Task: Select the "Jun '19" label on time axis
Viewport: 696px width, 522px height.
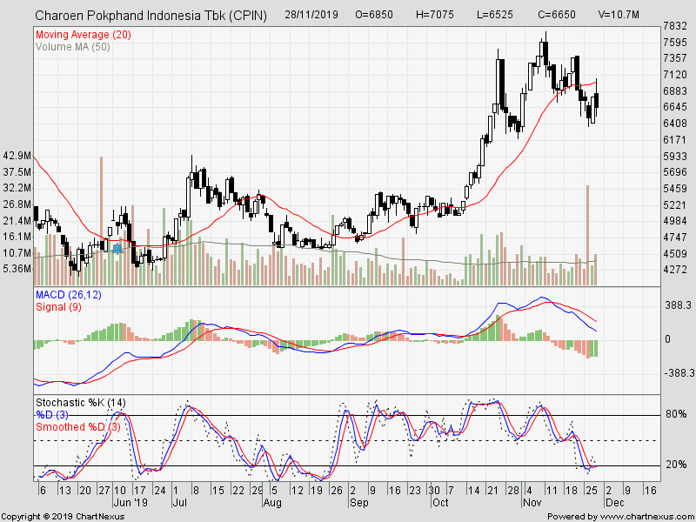Action: 131,502
